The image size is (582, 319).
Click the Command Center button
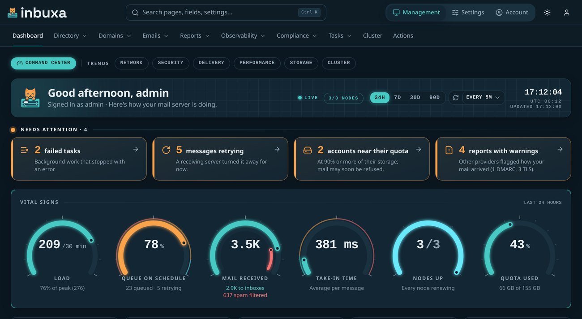(x=43, y=63)
